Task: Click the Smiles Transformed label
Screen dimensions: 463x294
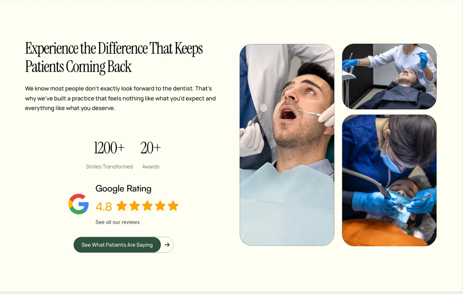Action: point(109,167)
